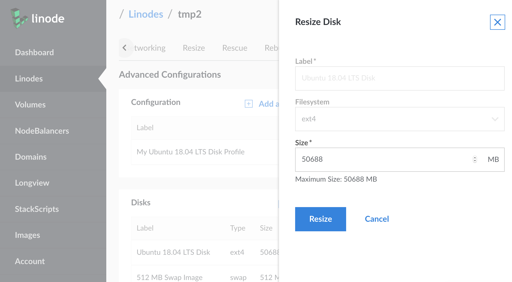Open Account in sidebar
Screen dimensions: 512x282
[53, 261]
